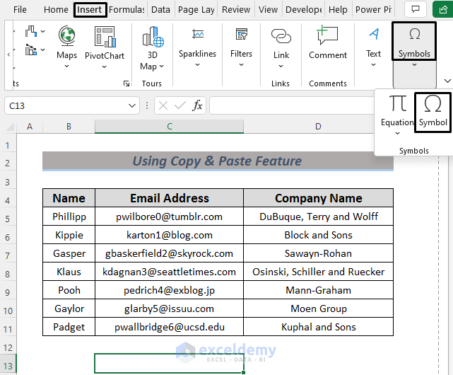Select column C header
The width and height of the screenshot is (453, 375).
(x=170, y=127)
